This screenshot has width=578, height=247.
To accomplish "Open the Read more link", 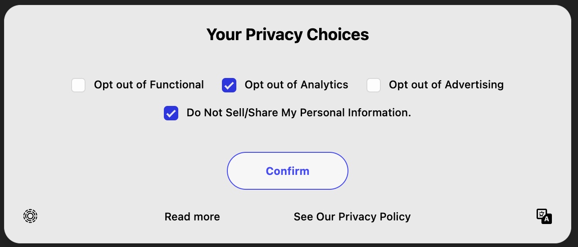I will click(x=192, y=217).
